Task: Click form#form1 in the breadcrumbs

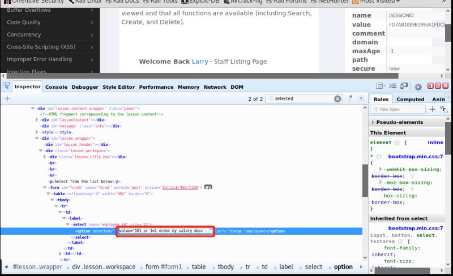Action: tap(164, 267)
